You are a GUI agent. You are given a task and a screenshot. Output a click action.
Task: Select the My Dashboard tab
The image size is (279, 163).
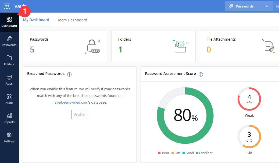[36, 20]
